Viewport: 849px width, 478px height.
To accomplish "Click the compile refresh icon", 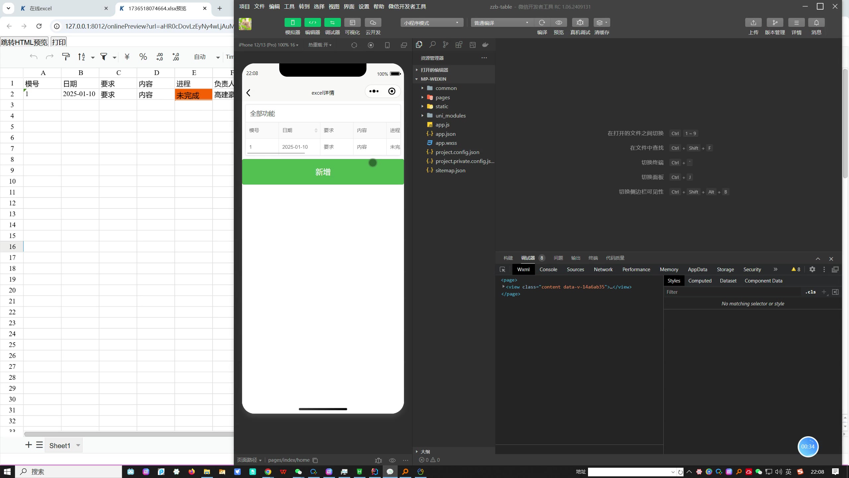I will (x=542, y=22).
